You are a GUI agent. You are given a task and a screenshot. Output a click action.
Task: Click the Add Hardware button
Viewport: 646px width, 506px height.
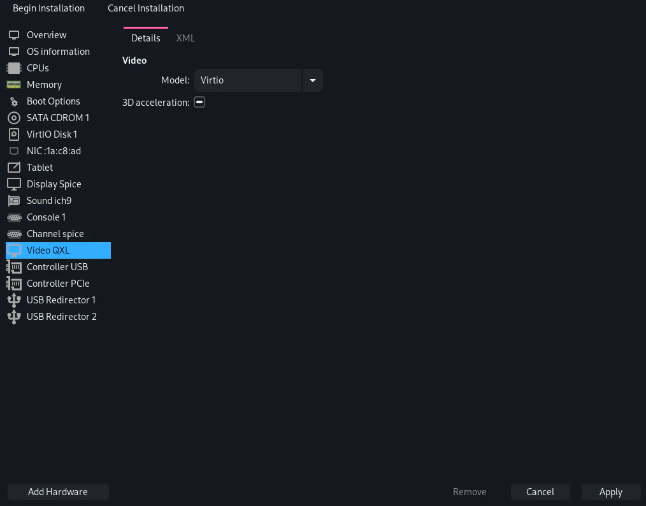click(x=58, y=492)
